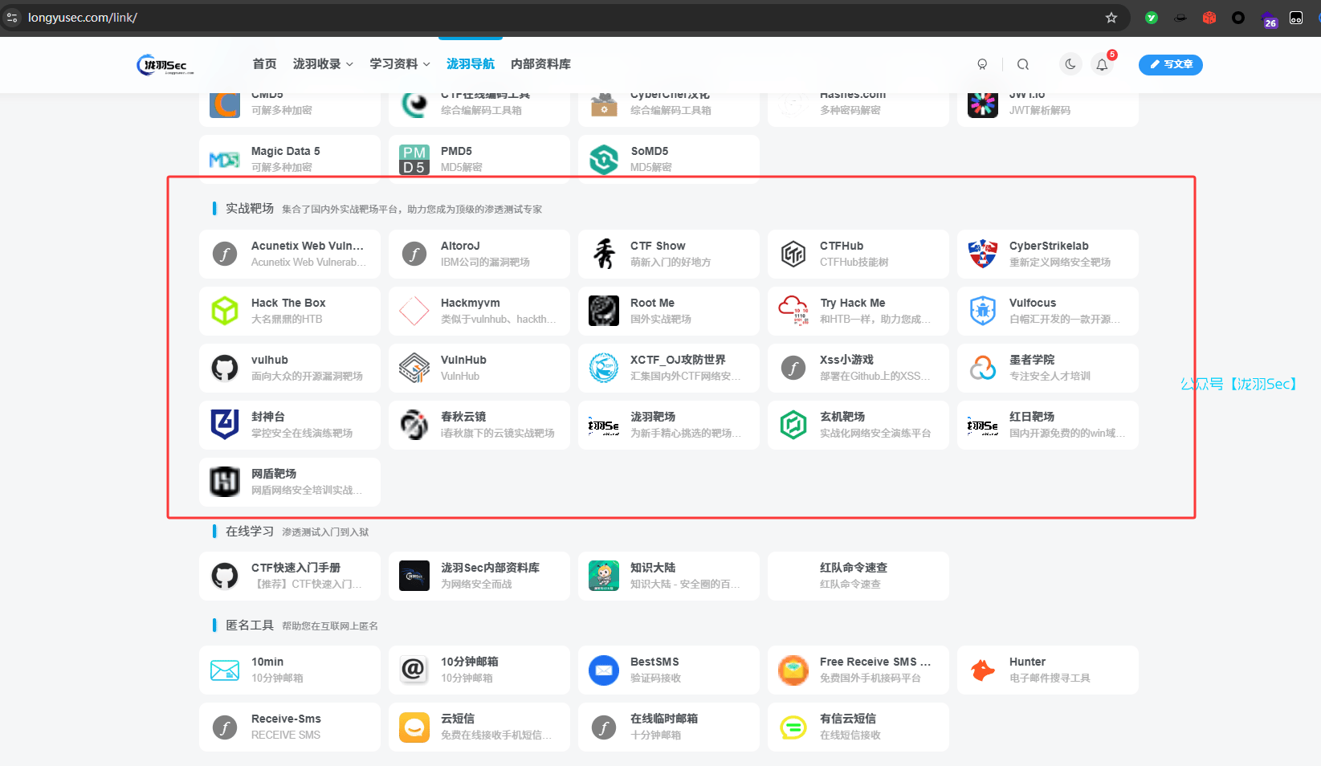Screen dimensions: 1321x766
Task: Click the Hack The Box cube icon
Action: [x=225, y=312]
